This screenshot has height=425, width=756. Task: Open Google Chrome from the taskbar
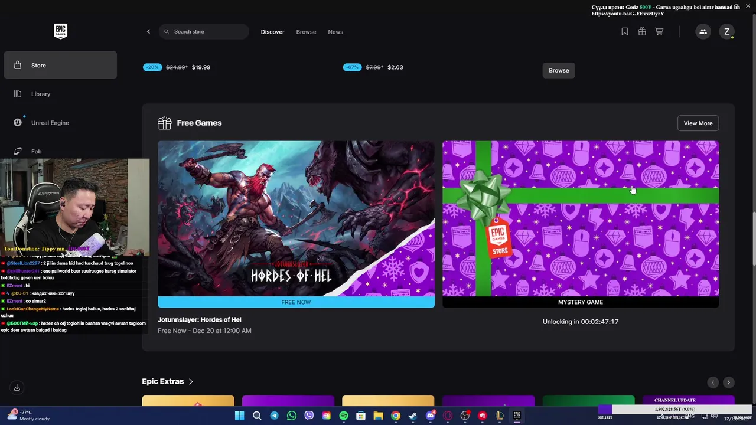(x=396, y=416)
